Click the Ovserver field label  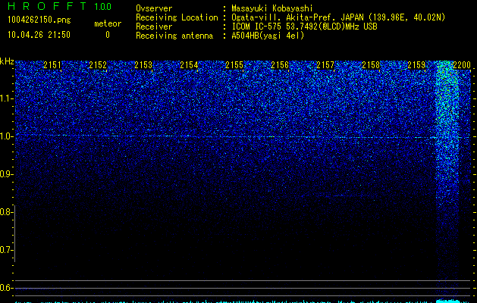tap(154, 8)
